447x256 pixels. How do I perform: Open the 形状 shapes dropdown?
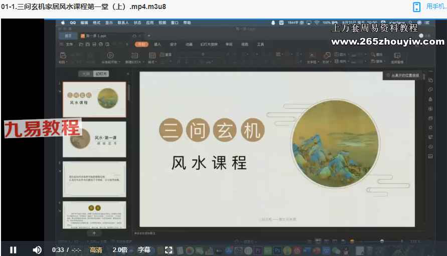327,62
